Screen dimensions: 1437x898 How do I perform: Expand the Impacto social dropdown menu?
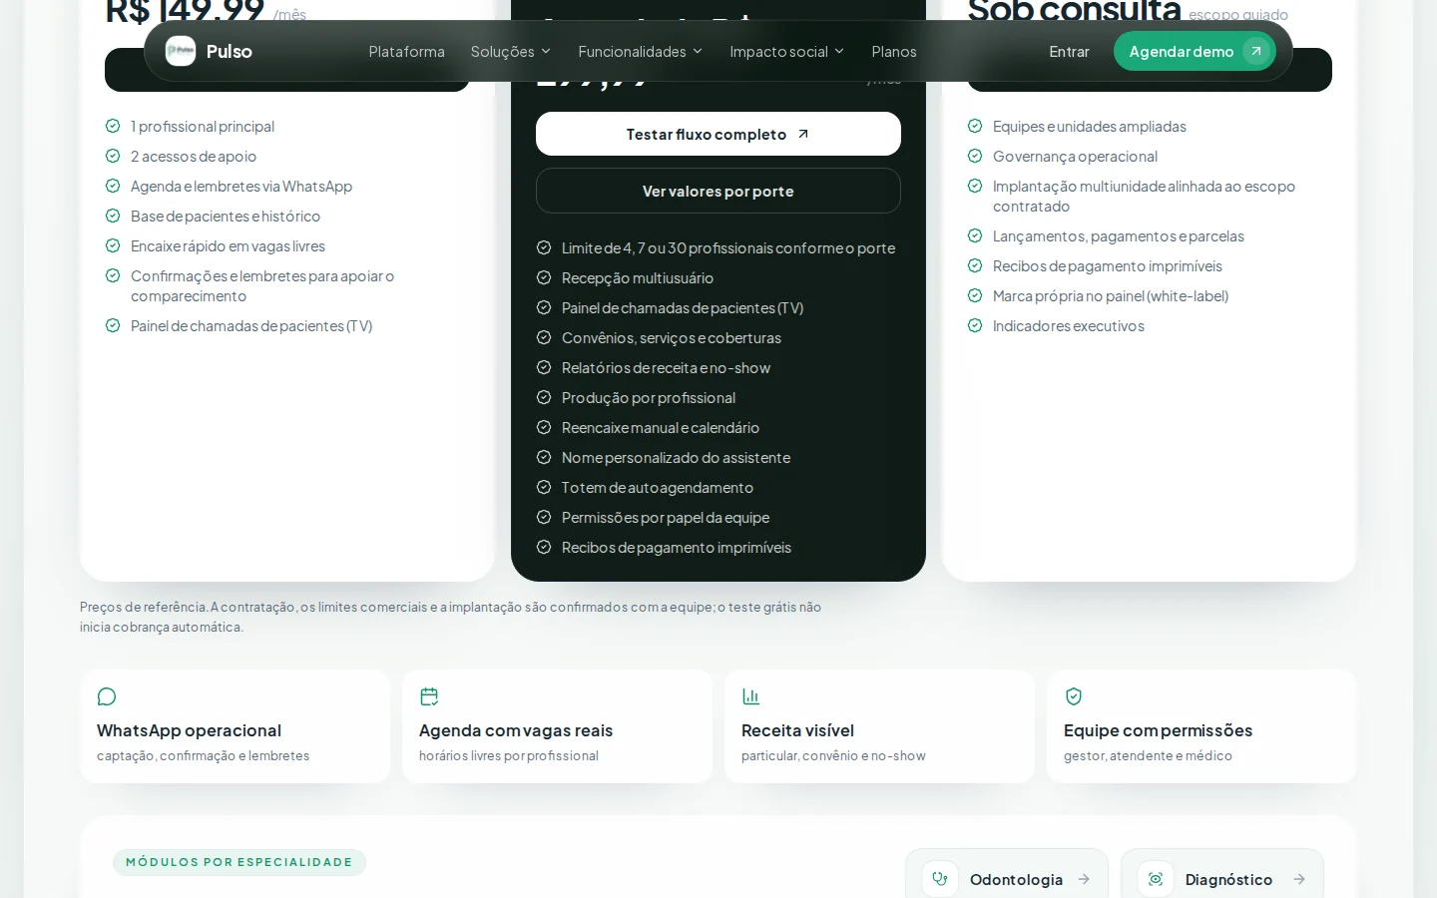pos(787,51)
